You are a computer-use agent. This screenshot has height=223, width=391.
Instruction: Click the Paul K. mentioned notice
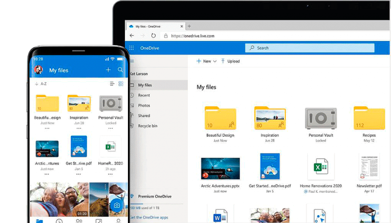click(x=321, y=191)
